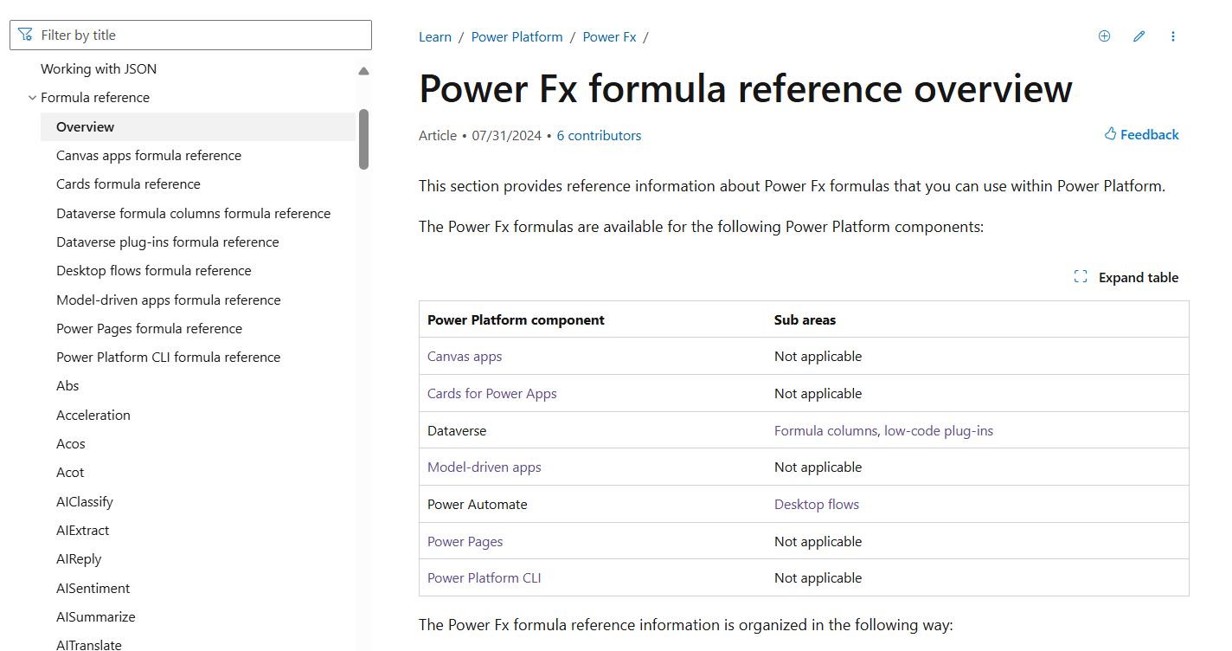Click inside the Filter by title field
Screen dimensions: 1232x651
tap(173, 35)
